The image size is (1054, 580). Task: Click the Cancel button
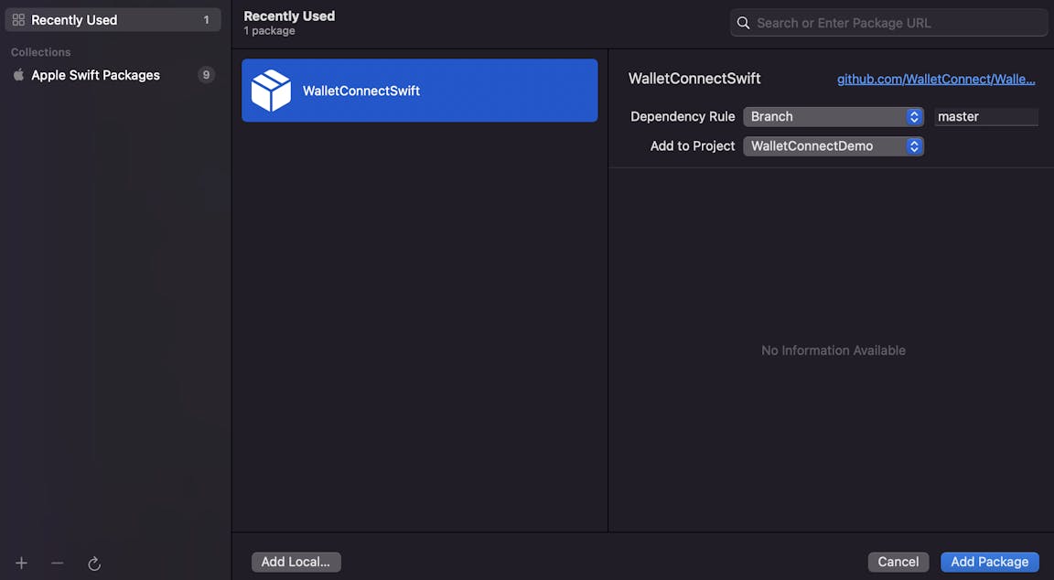(898, 562)
